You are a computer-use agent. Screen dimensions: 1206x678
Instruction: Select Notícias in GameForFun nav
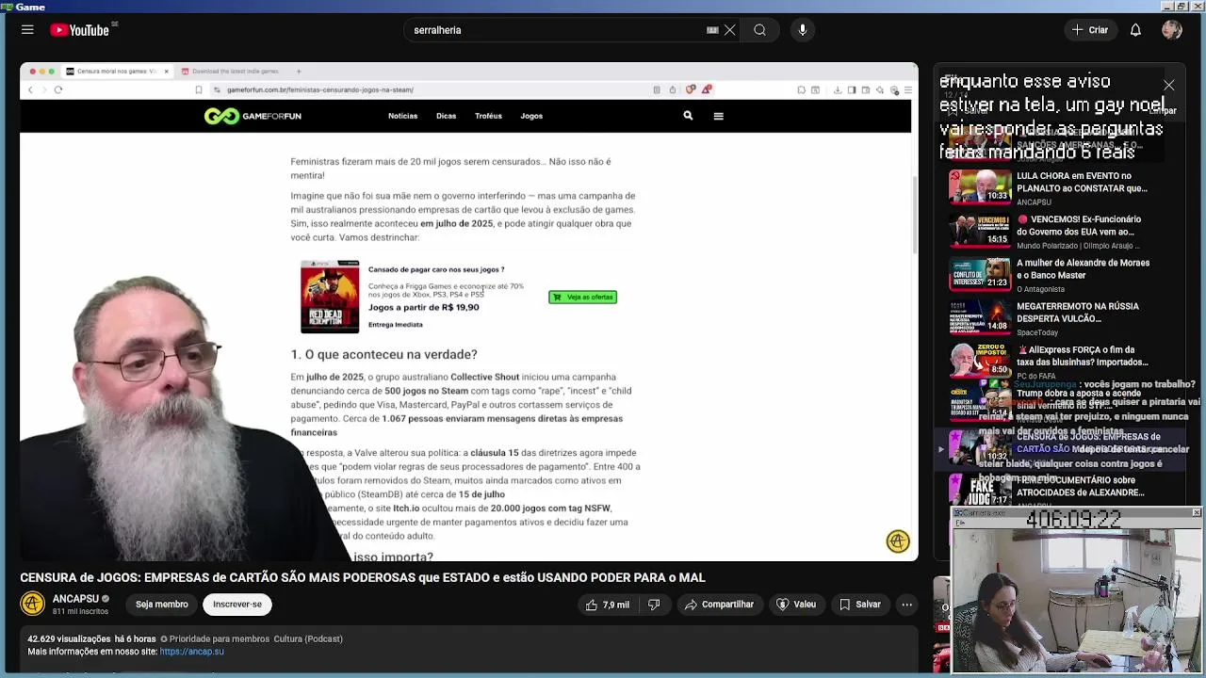pyautogui.click(x=402, y=116)
